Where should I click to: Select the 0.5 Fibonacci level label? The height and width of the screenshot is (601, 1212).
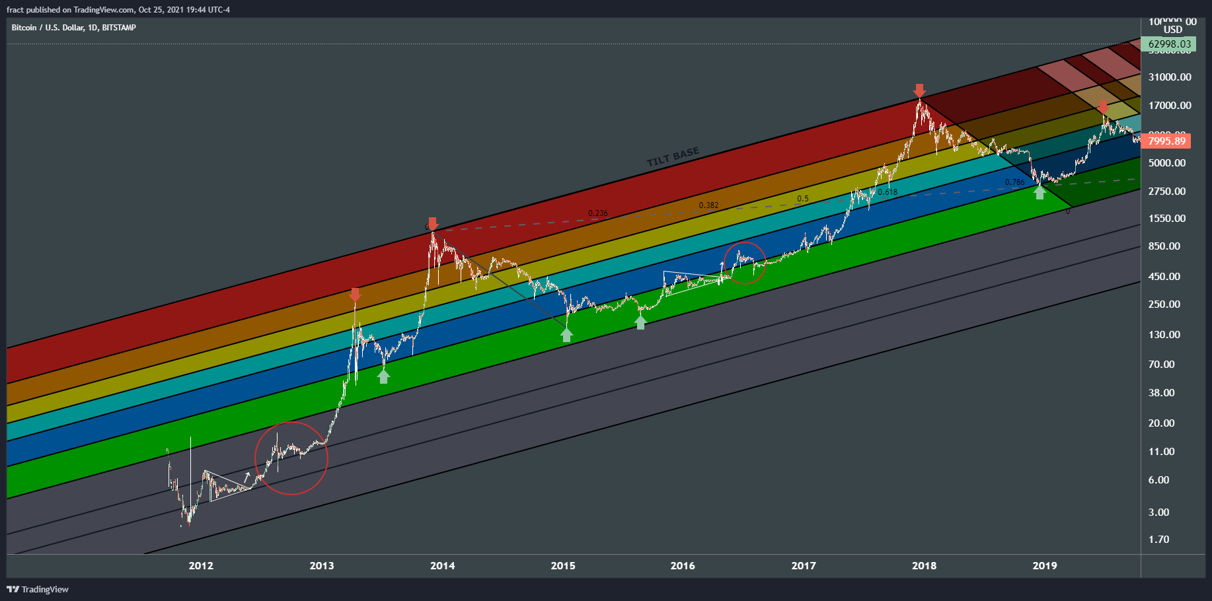pos(802,199)
